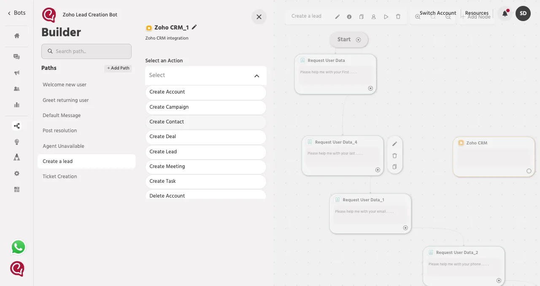Open the bar chart analytics sidebar icon
540x286 pixels.
[17, 105]
